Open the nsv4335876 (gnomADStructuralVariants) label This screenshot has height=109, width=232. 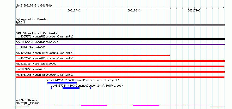45,36
